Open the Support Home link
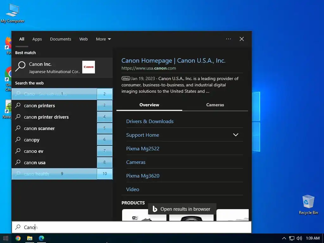This screenshot has width=324, height=243. 143,135
